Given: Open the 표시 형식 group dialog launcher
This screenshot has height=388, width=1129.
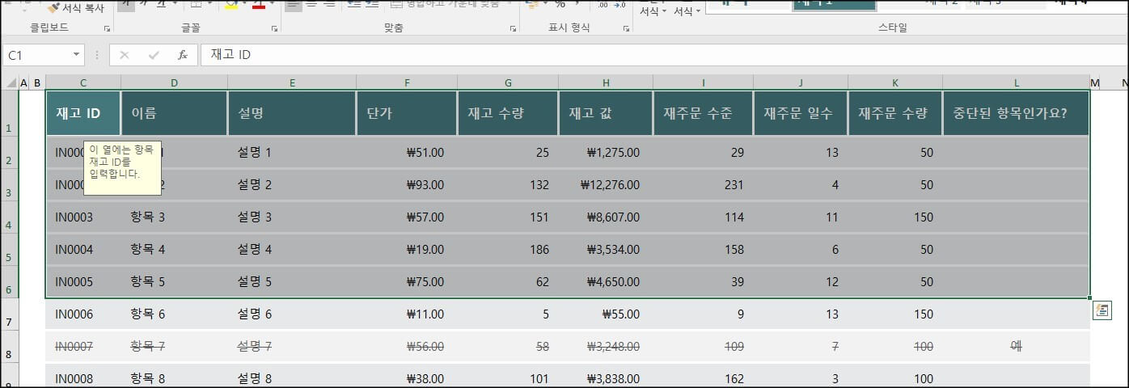Looking at the screenshot, I should click(626, 29).
